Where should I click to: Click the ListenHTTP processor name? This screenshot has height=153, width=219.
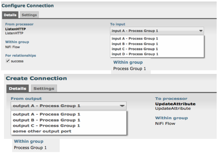[x=15, y=29]
